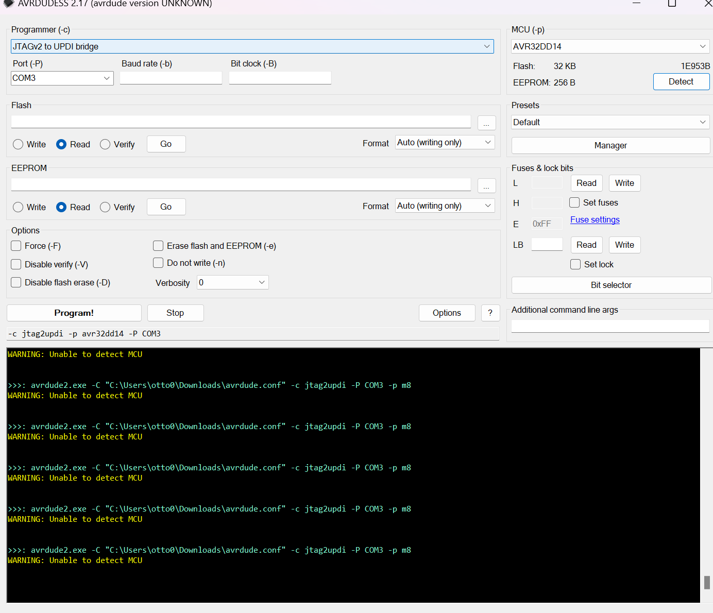Open the EEPROM Format dropdown

pos(445,206)
